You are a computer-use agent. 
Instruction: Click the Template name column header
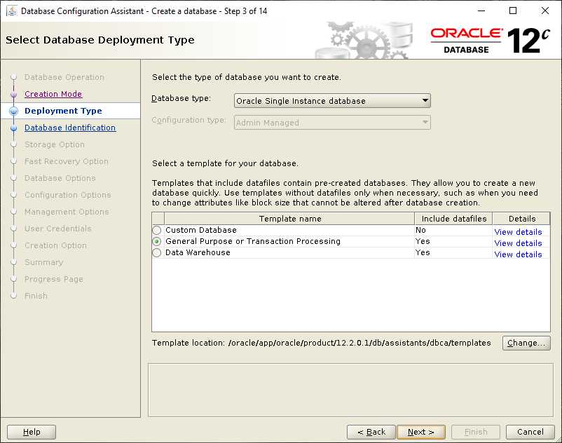pos(289,219)
